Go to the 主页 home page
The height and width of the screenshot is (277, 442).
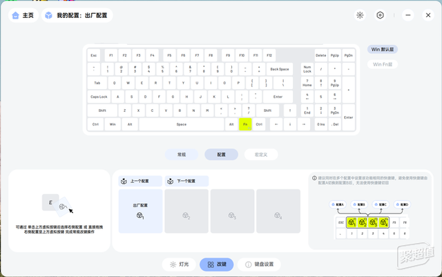[x=23, y=15]
